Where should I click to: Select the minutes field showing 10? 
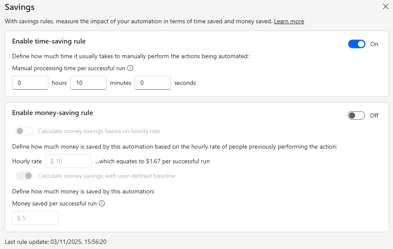(88, 83)
